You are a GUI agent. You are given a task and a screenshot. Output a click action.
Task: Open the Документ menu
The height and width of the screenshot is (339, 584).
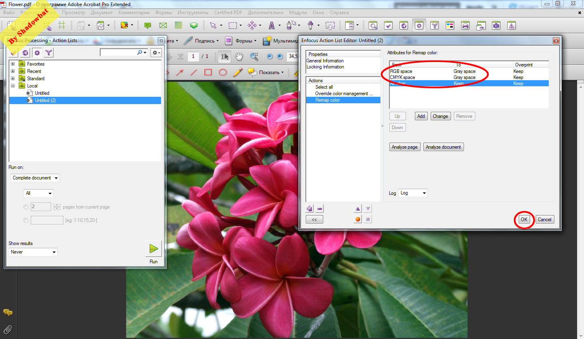pos(102,13)
